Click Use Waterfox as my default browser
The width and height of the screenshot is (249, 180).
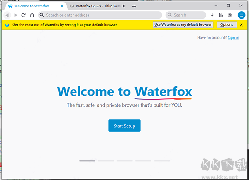click(x=183, y=24)
